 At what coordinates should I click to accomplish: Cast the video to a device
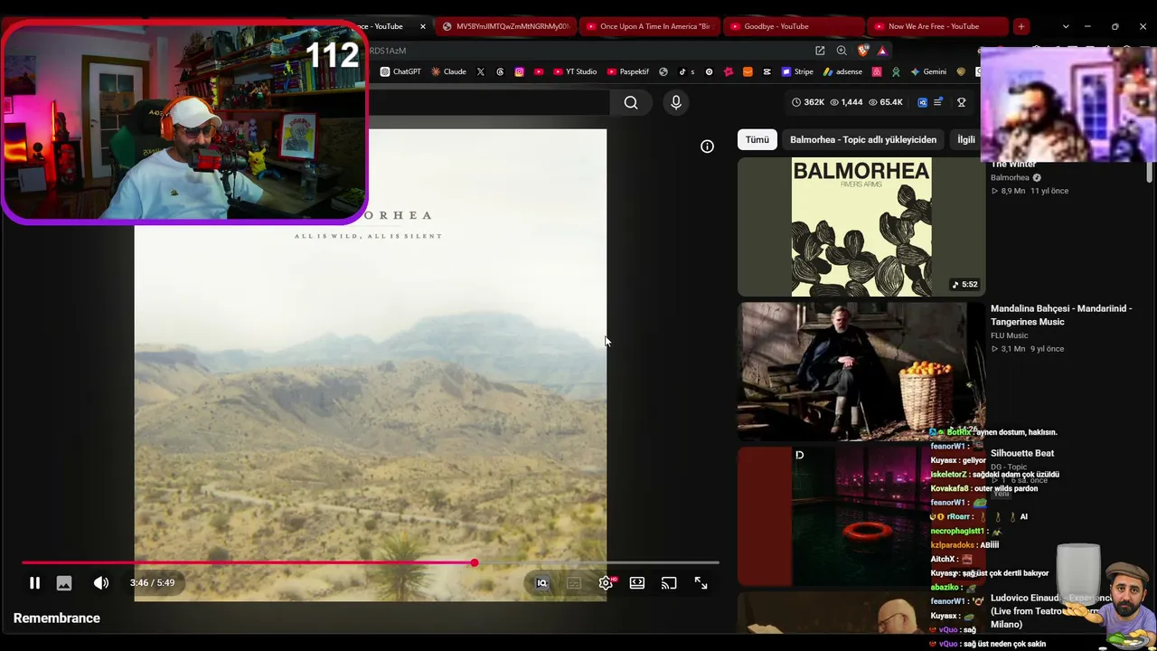[x=669, y=583]
